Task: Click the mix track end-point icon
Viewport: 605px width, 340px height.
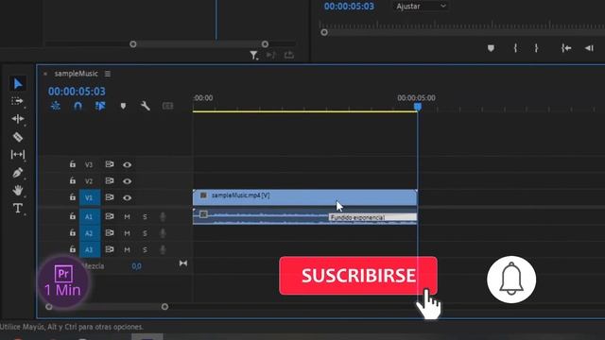Action: tap(183, 263)
